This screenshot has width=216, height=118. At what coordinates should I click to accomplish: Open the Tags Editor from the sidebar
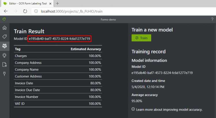[x=4, y=37]
